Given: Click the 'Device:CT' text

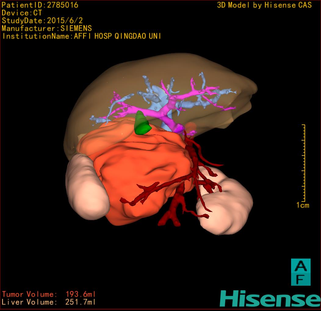Looking at the screenshot, I should [22, 13].
